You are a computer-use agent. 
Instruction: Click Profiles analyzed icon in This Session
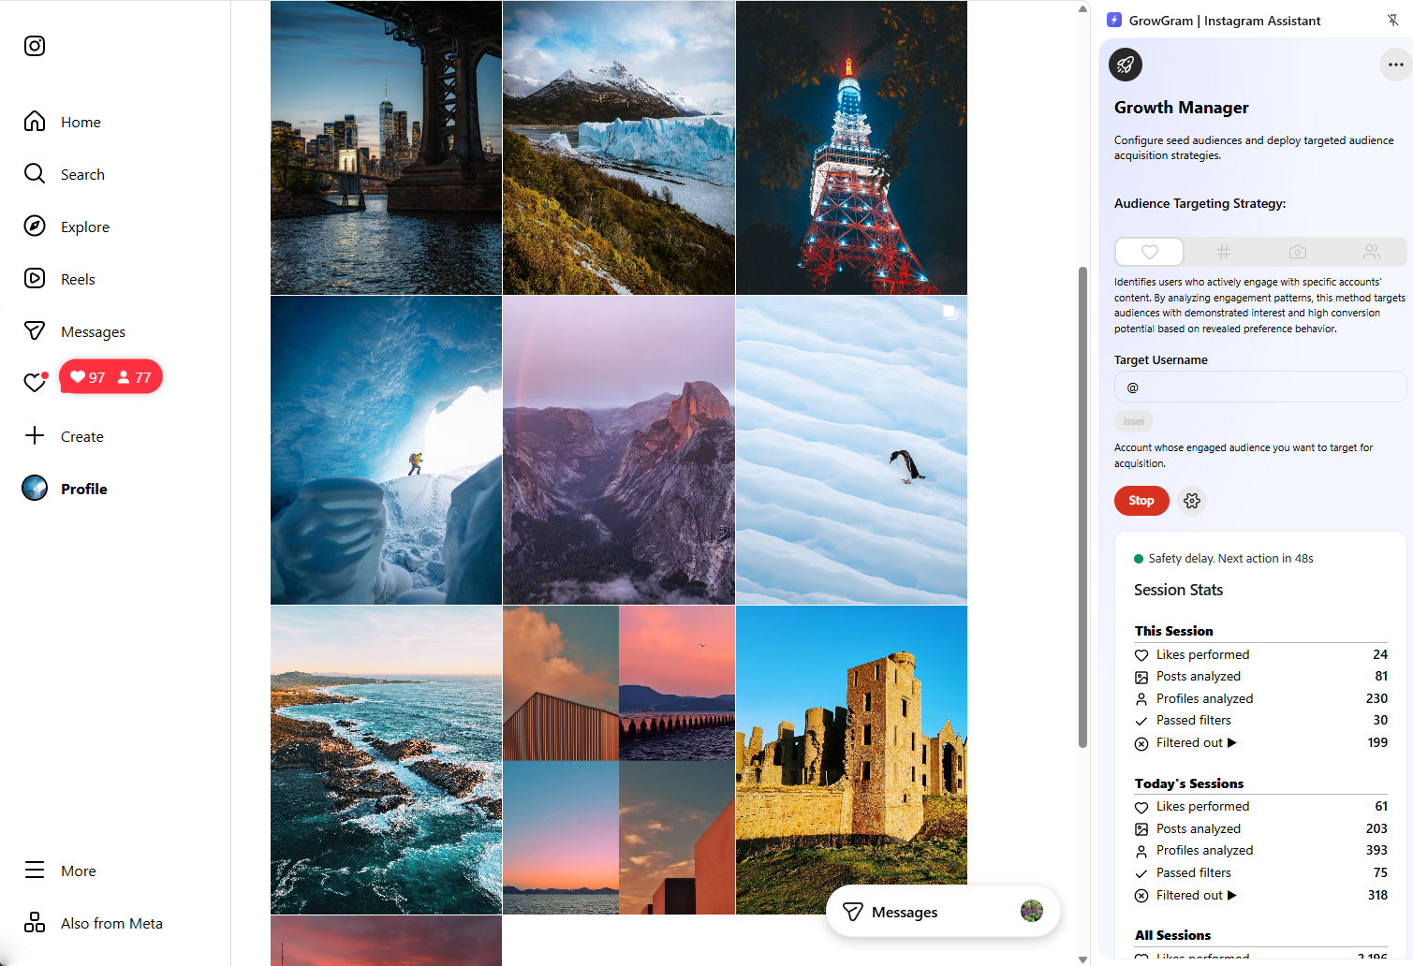pyautogui.click(x=1141, y=699)
